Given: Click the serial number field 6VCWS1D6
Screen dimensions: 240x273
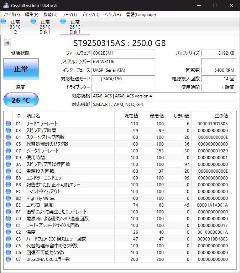Looking at the screenshot, I should [124, 62].
